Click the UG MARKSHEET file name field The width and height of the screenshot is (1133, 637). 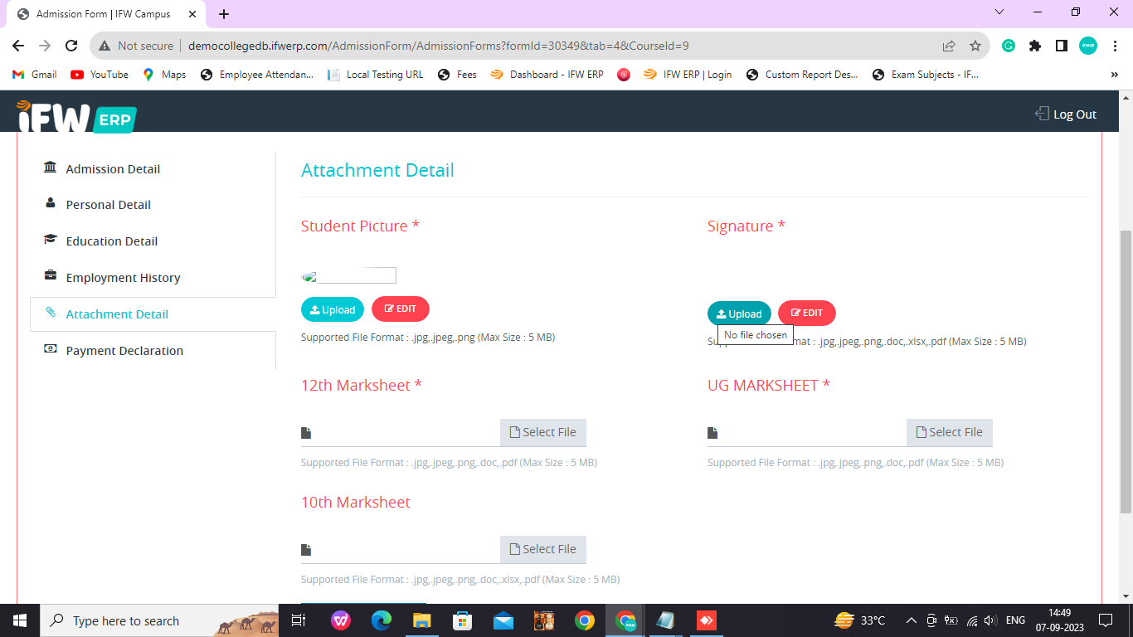coord(807,432)
